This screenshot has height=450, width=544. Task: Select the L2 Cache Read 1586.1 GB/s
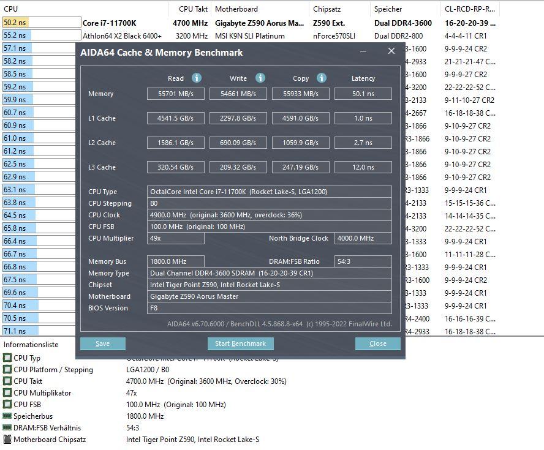tap(176, 143)
